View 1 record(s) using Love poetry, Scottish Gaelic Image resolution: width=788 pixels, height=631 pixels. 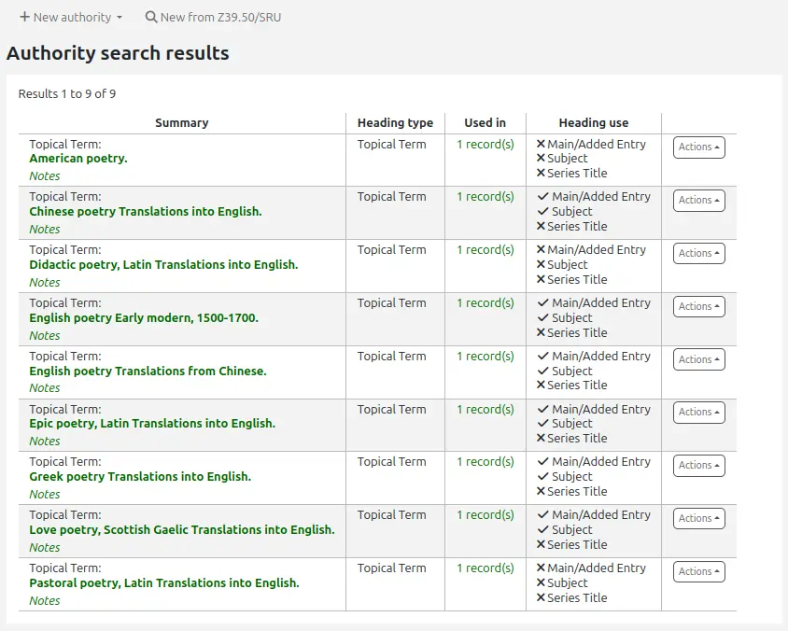[485, 515]
